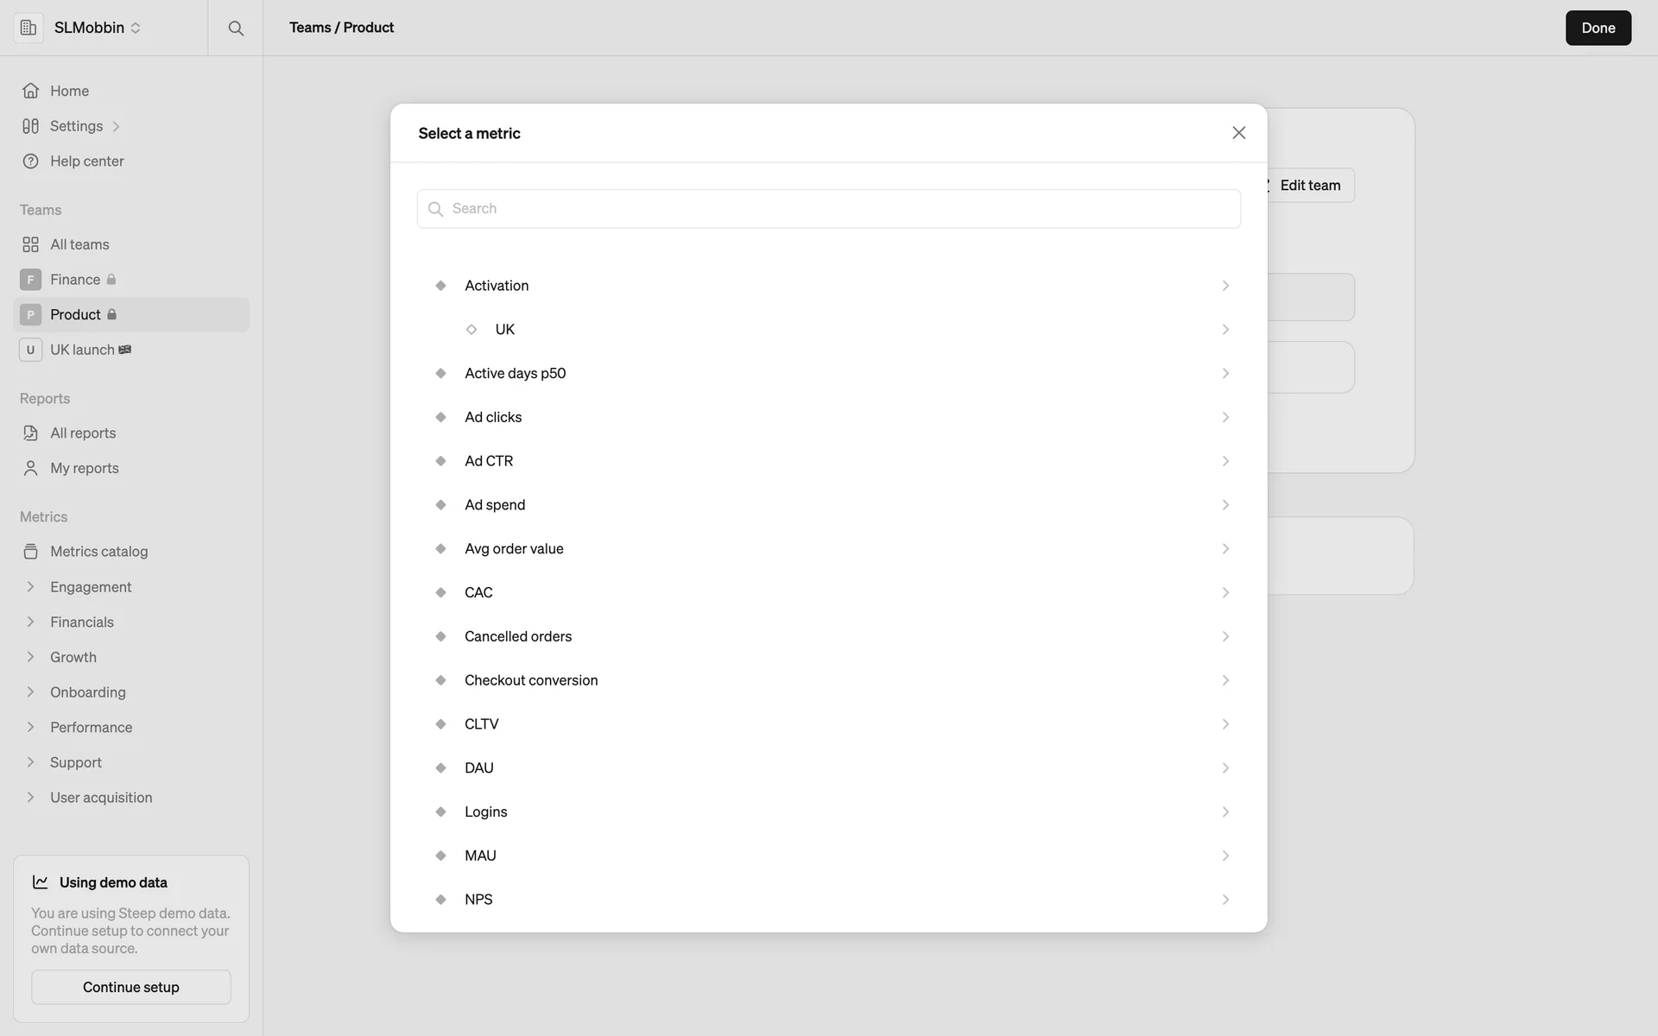Open All teams grid icon
1658x1036 pixels.
[x=30, y=245]
